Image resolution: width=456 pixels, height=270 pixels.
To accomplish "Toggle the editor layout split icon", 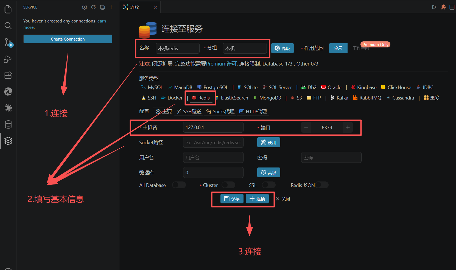I will point(452,7).
